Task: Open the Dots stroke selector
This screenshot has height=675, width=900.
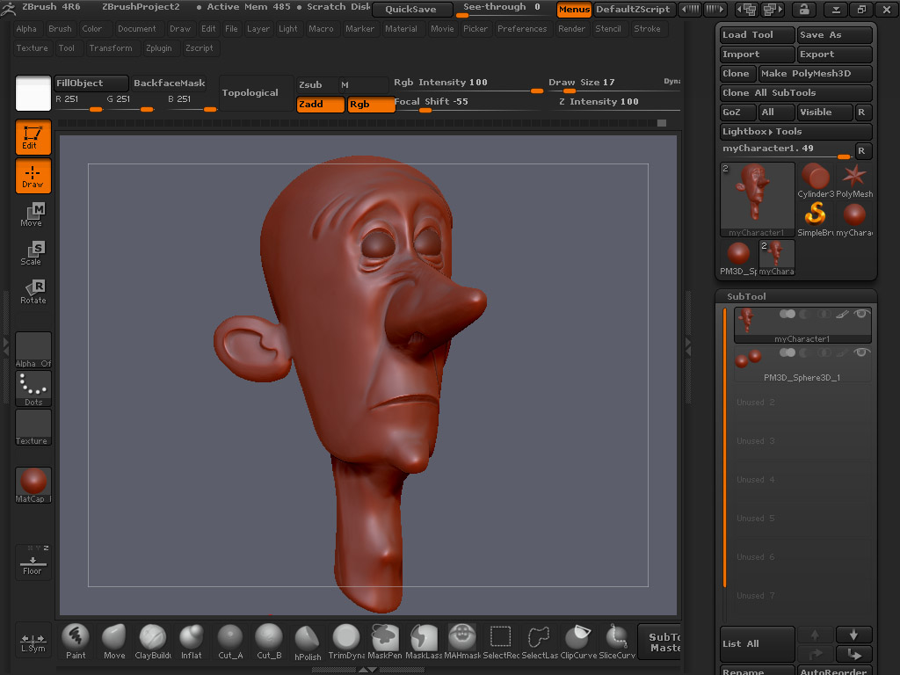Action: coord(33,388)
